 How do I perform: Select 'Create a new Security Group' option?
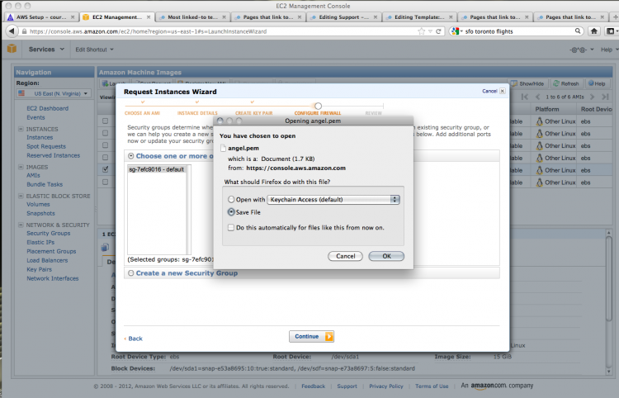131,273
